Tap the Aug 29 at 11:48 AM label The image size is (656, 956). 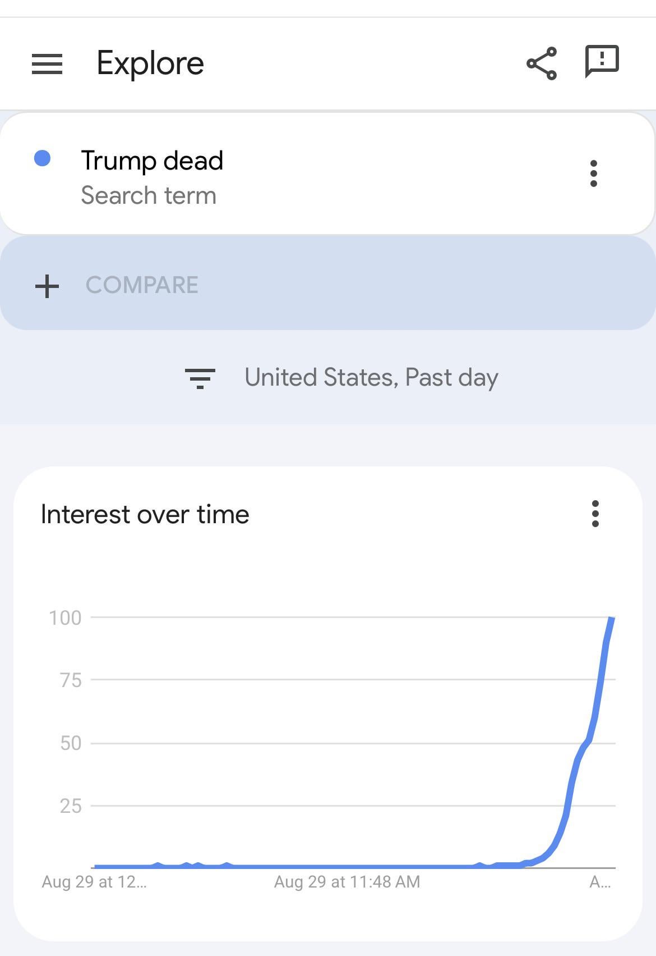tap(347, 881)
